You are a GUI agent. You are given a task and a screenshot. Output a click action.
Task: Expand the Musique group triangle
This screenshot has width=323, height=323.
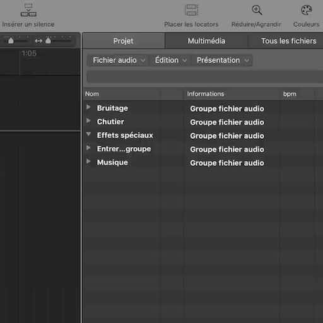[x=88, y=161]
